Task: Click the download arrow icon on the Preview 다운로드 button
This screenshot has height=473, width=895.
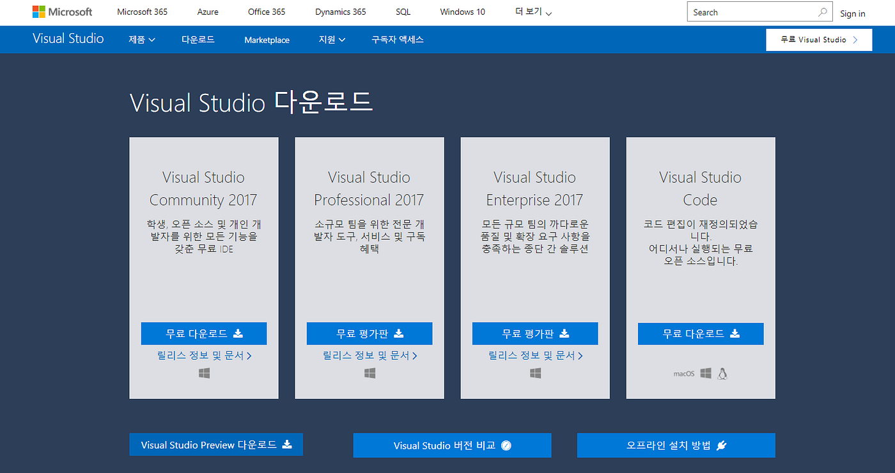Action: click(287, 444)
